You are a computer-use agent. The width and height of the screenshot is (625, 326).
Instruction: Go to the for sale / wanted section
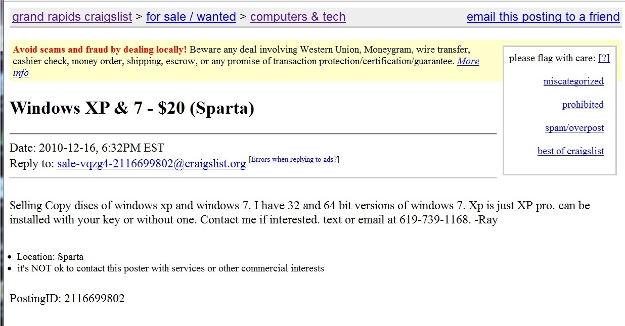click(191, 17)
